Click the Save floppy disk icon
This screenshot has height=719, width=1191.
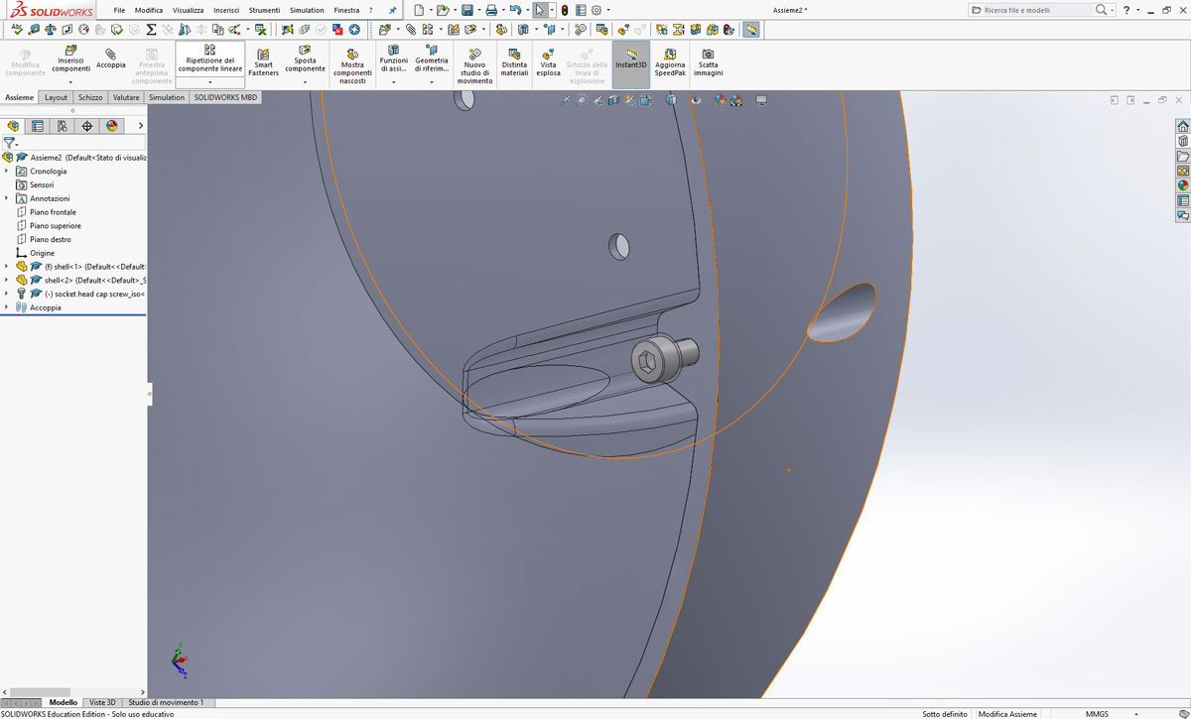[466, 10]
